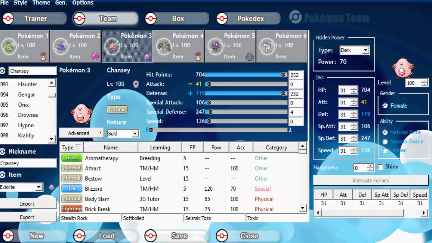Select the Female gender radio button
The width and height of the screenshot is (432, 243).
point(385,106)
